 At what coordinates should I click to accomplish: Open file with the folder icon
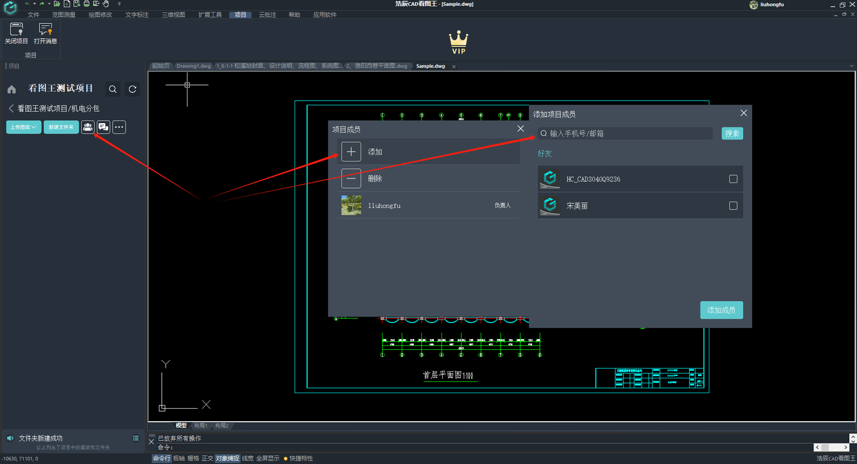click(57, 4)
